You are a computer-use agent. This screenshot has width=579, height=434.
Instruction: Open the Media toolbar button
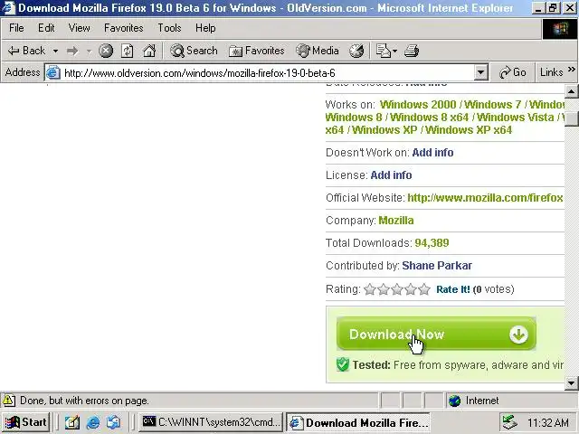pos(318,51)
